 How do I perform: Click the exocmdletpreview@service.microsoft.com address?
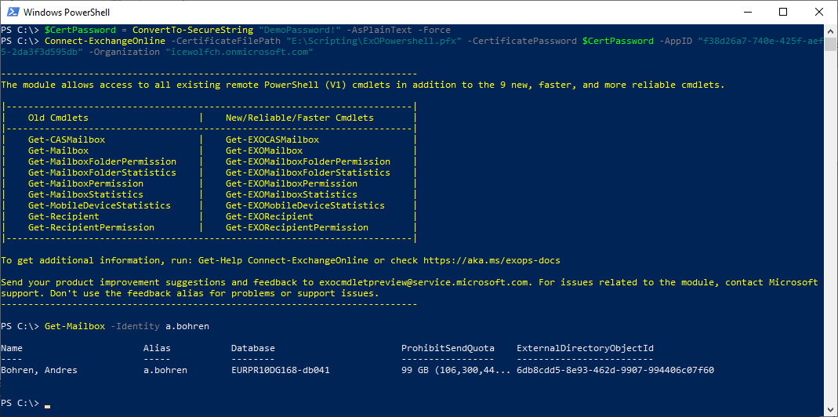[x=423, y=282]
